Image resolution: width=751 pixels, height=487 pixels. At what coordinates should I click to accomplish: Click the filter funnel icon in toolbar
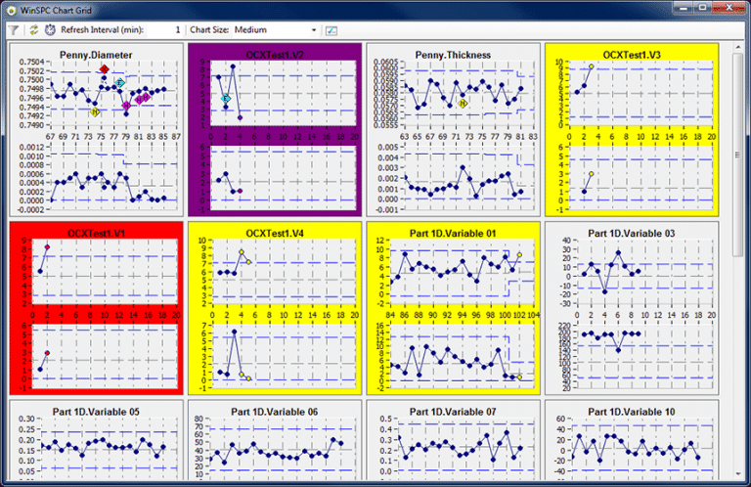click(14, 30)
